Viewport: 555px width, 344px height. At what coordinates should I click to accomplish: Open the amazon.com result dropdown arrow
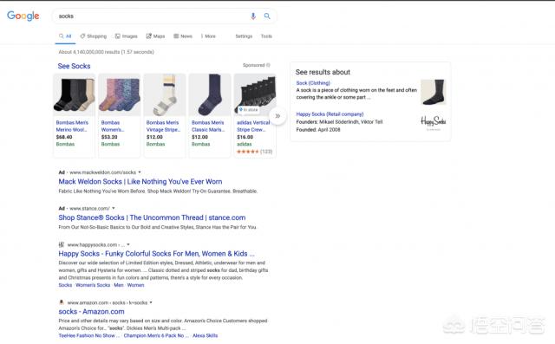tap(151, 302)
